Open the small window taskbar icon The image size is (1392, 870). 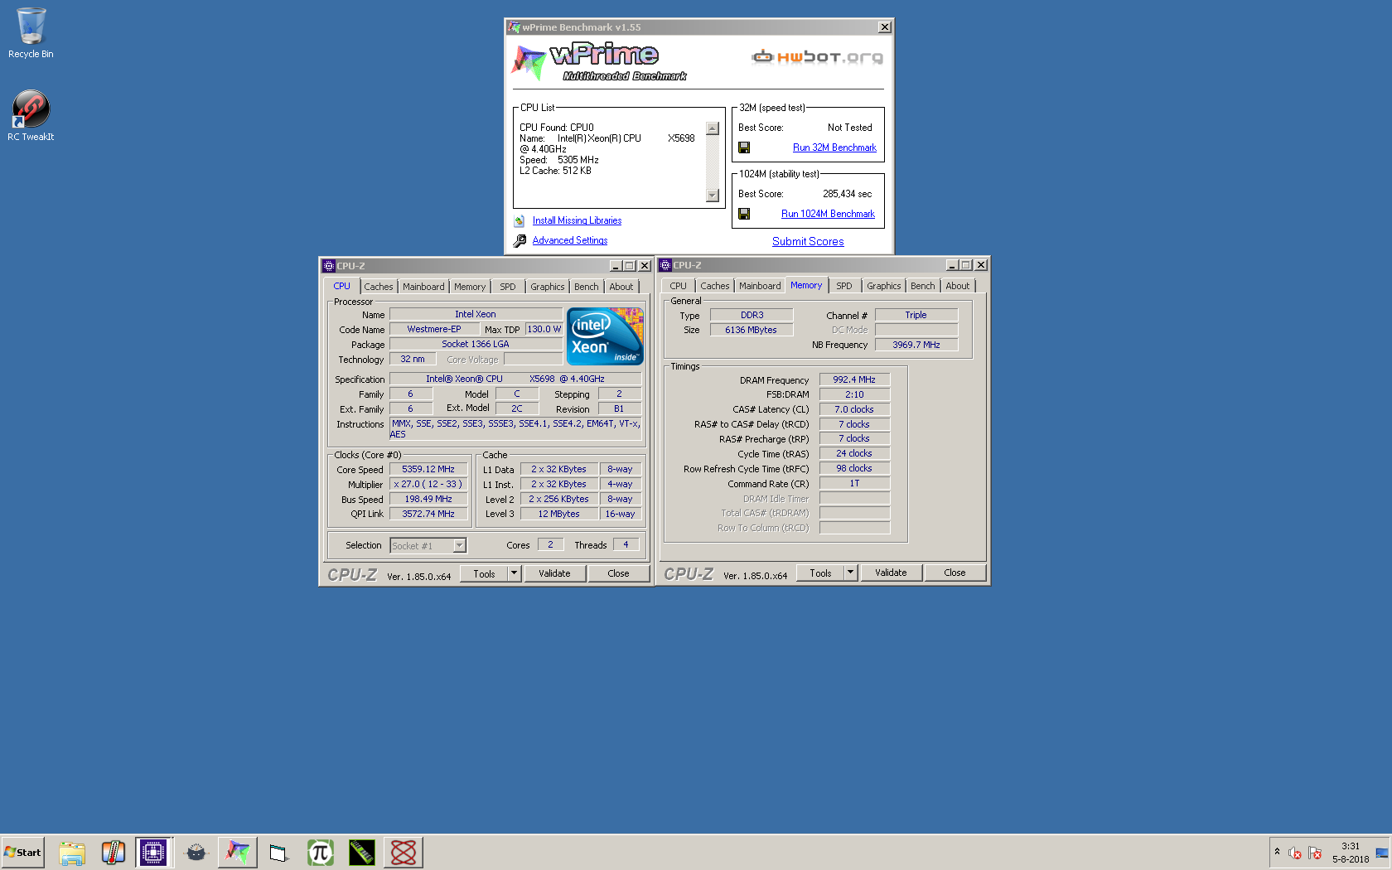coord(278,852)
